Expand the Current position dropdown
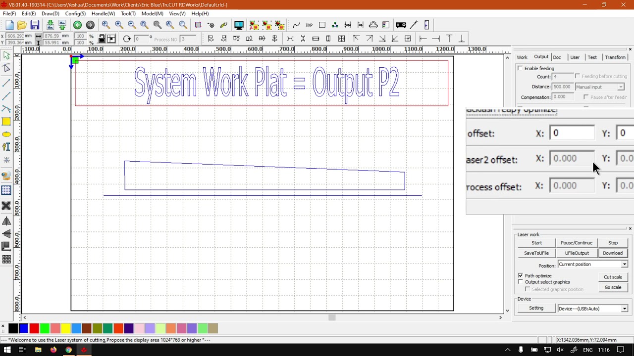The image size is (634, 356). pos(593,265)
